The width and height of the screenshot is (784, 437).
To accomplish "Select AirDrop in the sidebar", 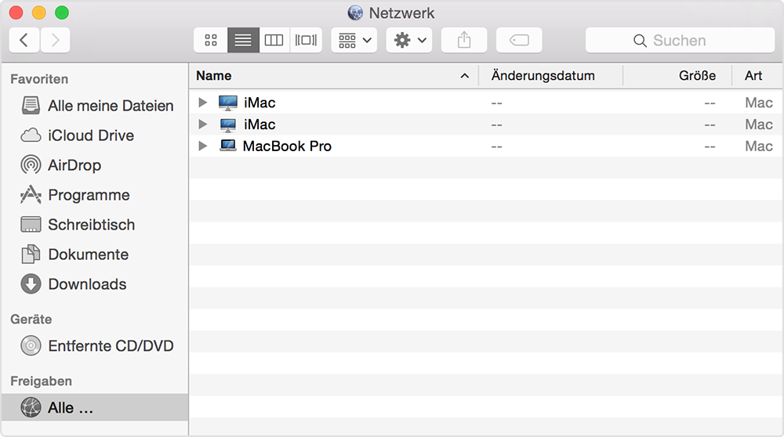I will pyautogui.click(x=95, y=165).
